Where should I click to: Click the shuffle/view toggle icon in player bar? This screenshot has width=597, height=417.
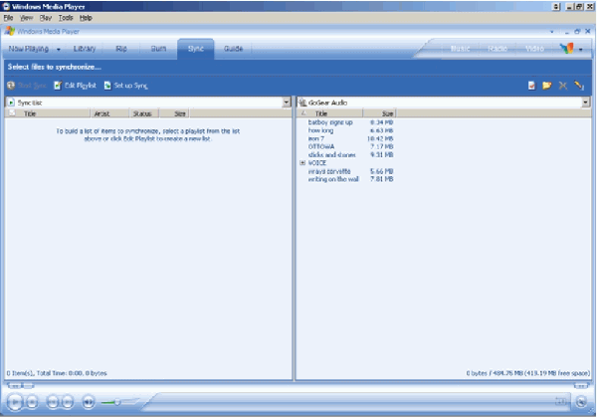pyautogui.click(x=561, y=401)
